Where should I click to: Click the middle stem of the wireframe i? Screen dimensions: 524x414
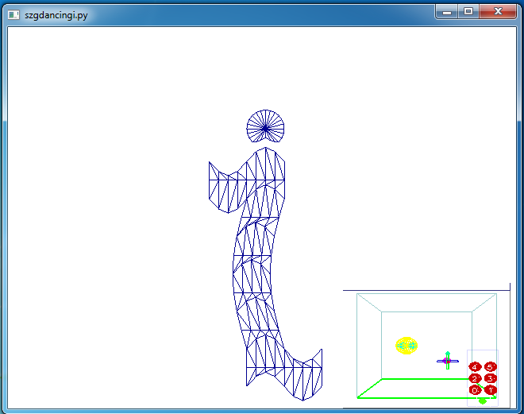(x=256, y=262)
